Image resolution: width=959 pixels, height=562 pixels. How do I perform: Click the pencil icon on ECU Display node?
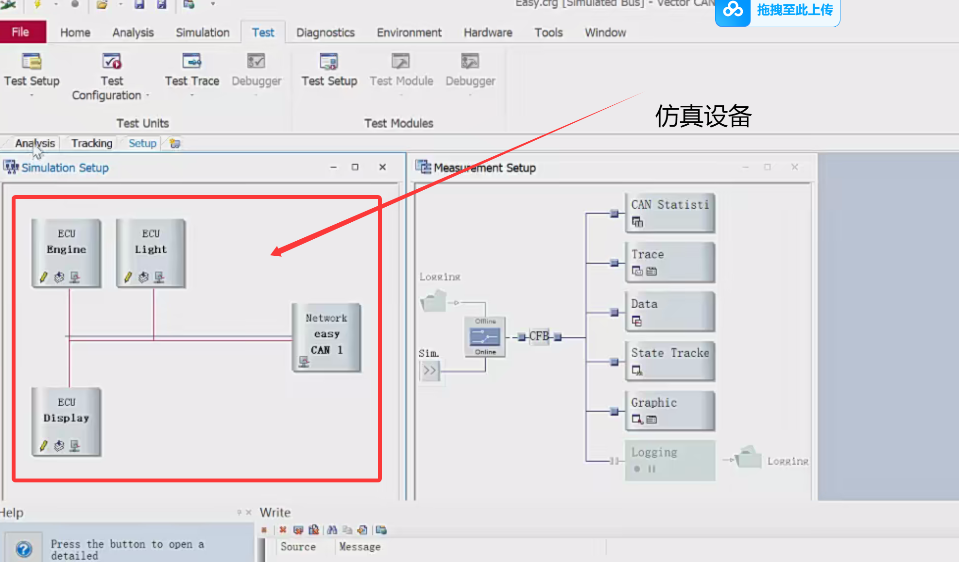tap(44, 446)
